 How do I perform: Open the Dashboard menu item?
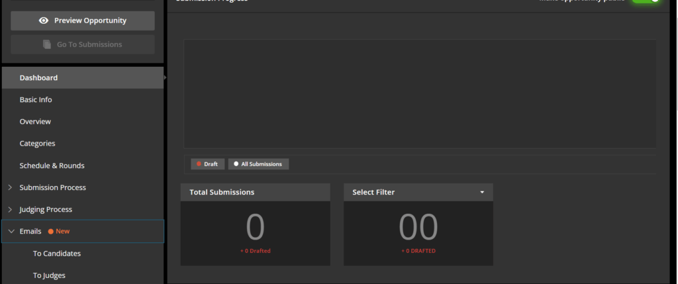(x=83, y=78)
